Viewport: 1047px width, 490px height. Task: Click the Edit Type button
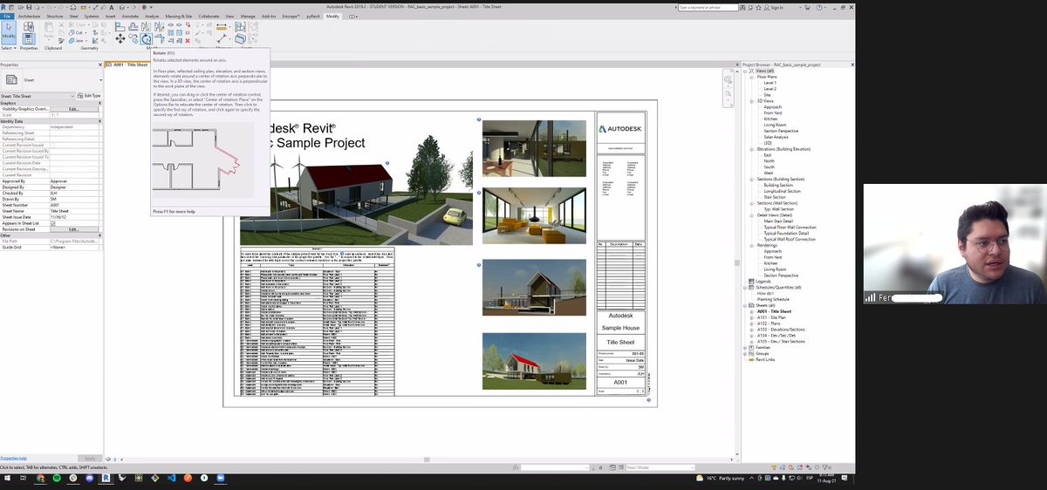point(90,96)
